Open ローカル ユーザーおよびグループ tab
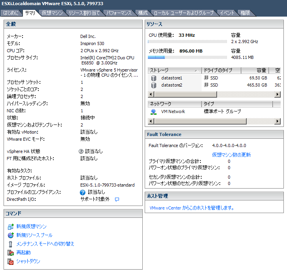Viewport: 287px width, 270px height. coord(184,13)
